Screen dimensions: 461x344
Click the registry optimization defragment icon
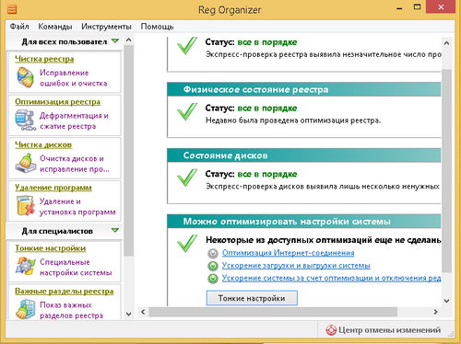pos(25,120)
